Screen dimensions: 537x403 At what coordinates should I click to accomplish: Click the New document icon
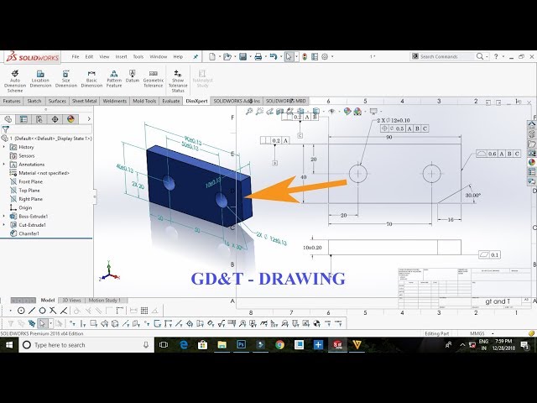[x=212, y=56]
